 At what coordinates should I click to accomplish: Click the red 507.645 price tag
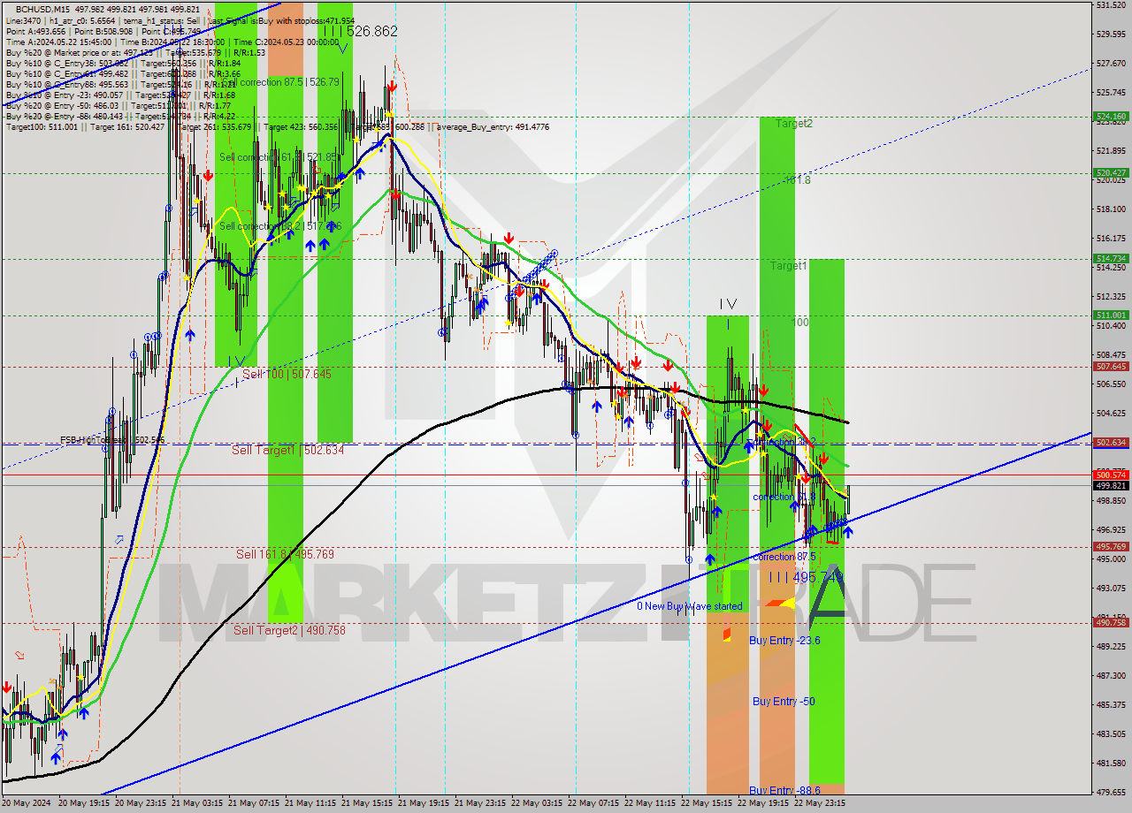[x=1111, y=366]
